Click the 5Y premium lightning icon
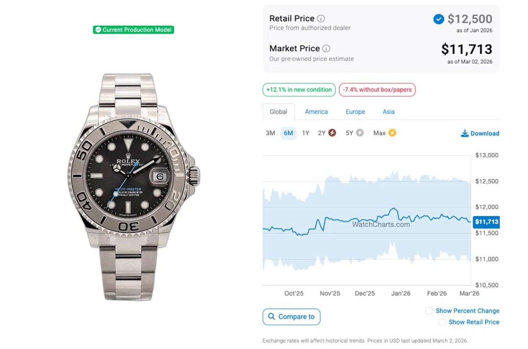This screenshot has height=349, width=528. pos(360,132)
